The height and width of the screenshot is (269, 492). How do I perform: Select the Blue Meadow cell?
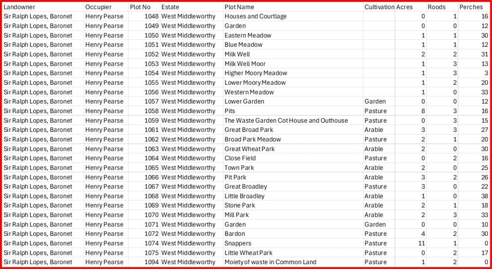coord(294,45)
